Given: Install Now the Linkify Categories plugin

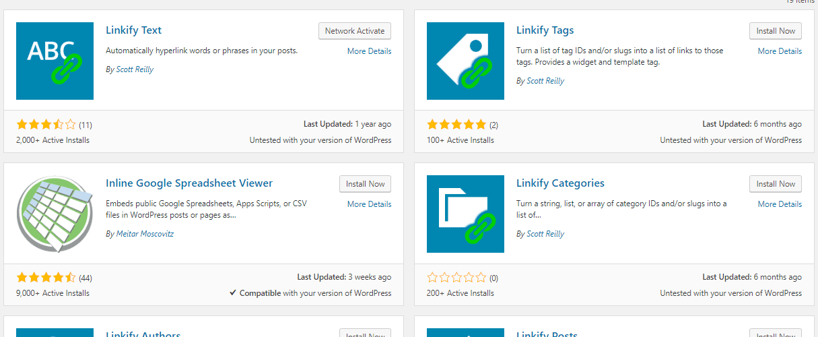Looking at the screenshot, I should [x=776, y=184].
